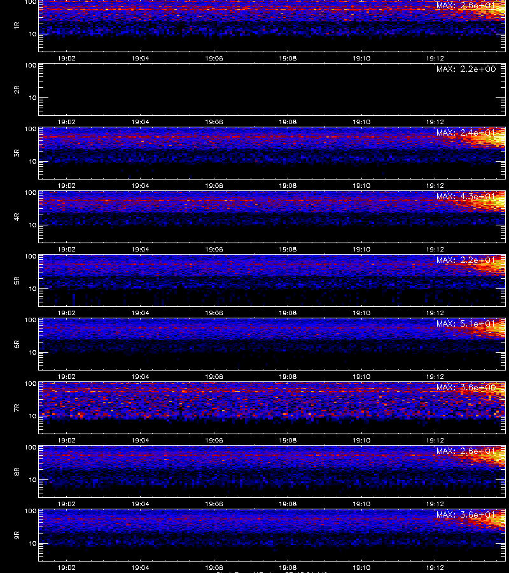Screen dimensions: 509x573
Task: Click the 5R panel axis label
Action: 17,281
